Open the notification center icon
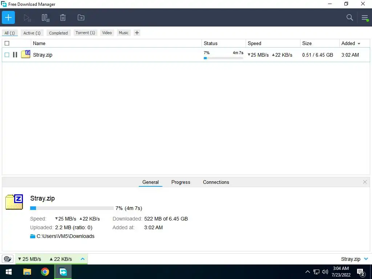Viewport: 372px width, 279px height. [361, 272]
